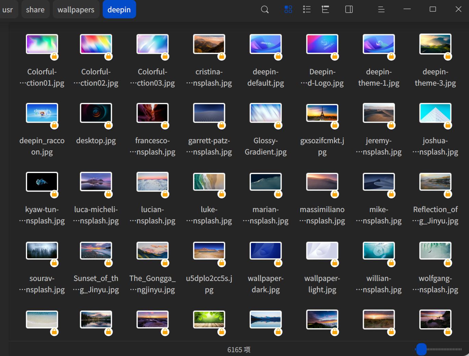Select the desktop.jpg thumbnail

click(x=96, y=113)
